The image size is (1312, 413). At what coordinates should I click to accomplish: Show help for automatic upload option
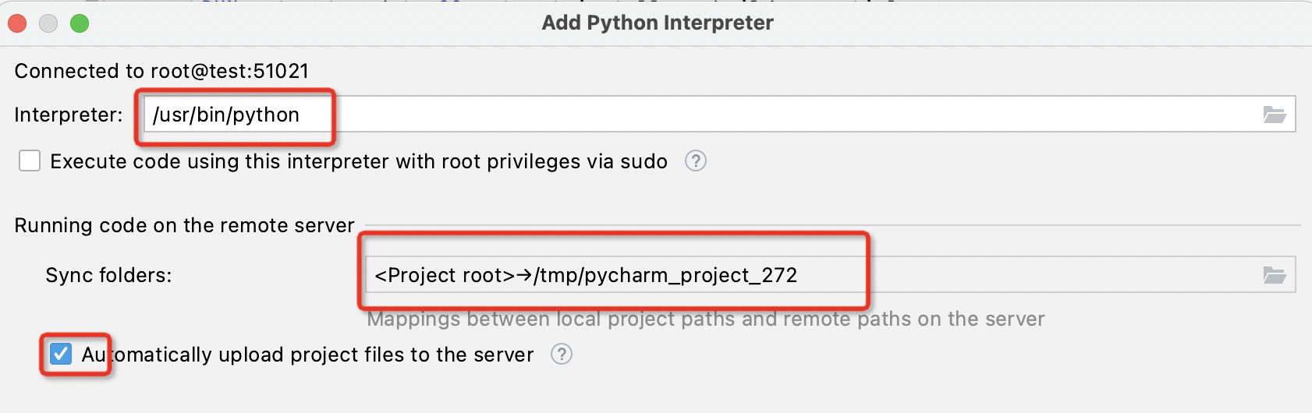point(561,355)
